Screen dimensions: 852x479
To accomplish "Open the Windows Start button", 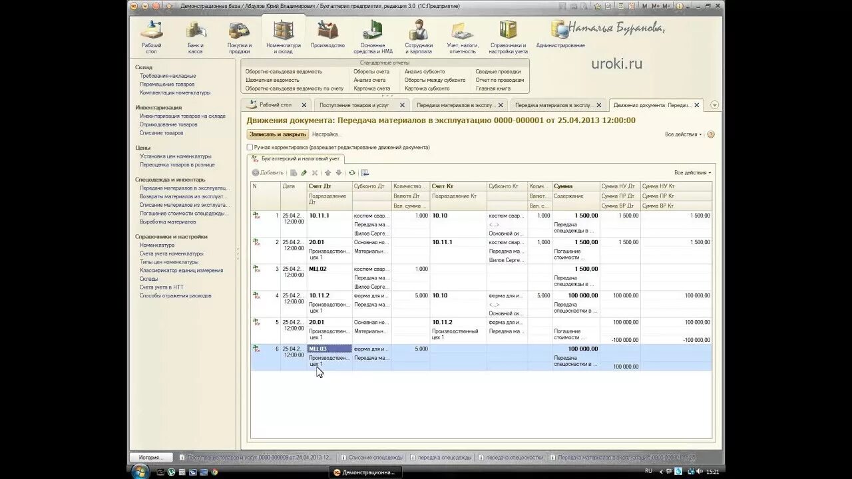I will [140, 472].
